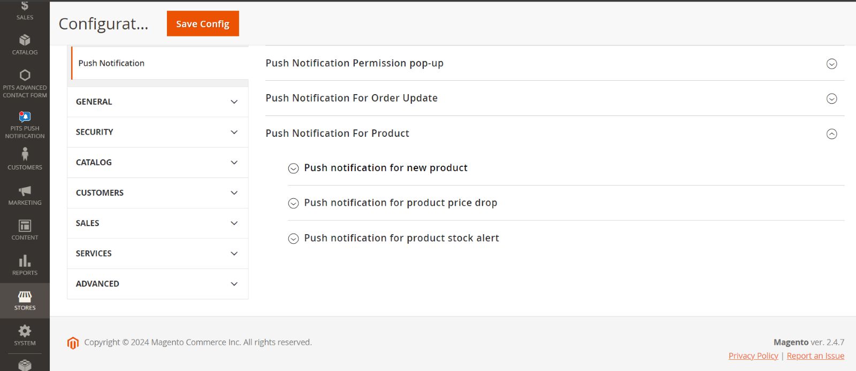Expand the SECURITY configuration tab

[158, 132]
